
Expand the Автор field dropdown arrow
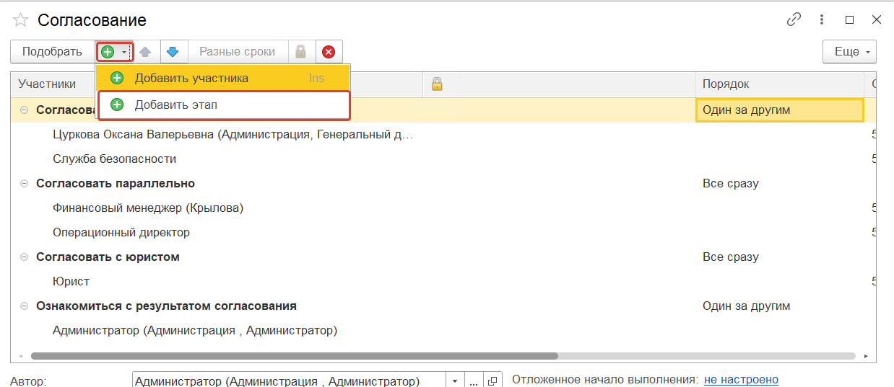pyautogui.click(x=455, y=381)
